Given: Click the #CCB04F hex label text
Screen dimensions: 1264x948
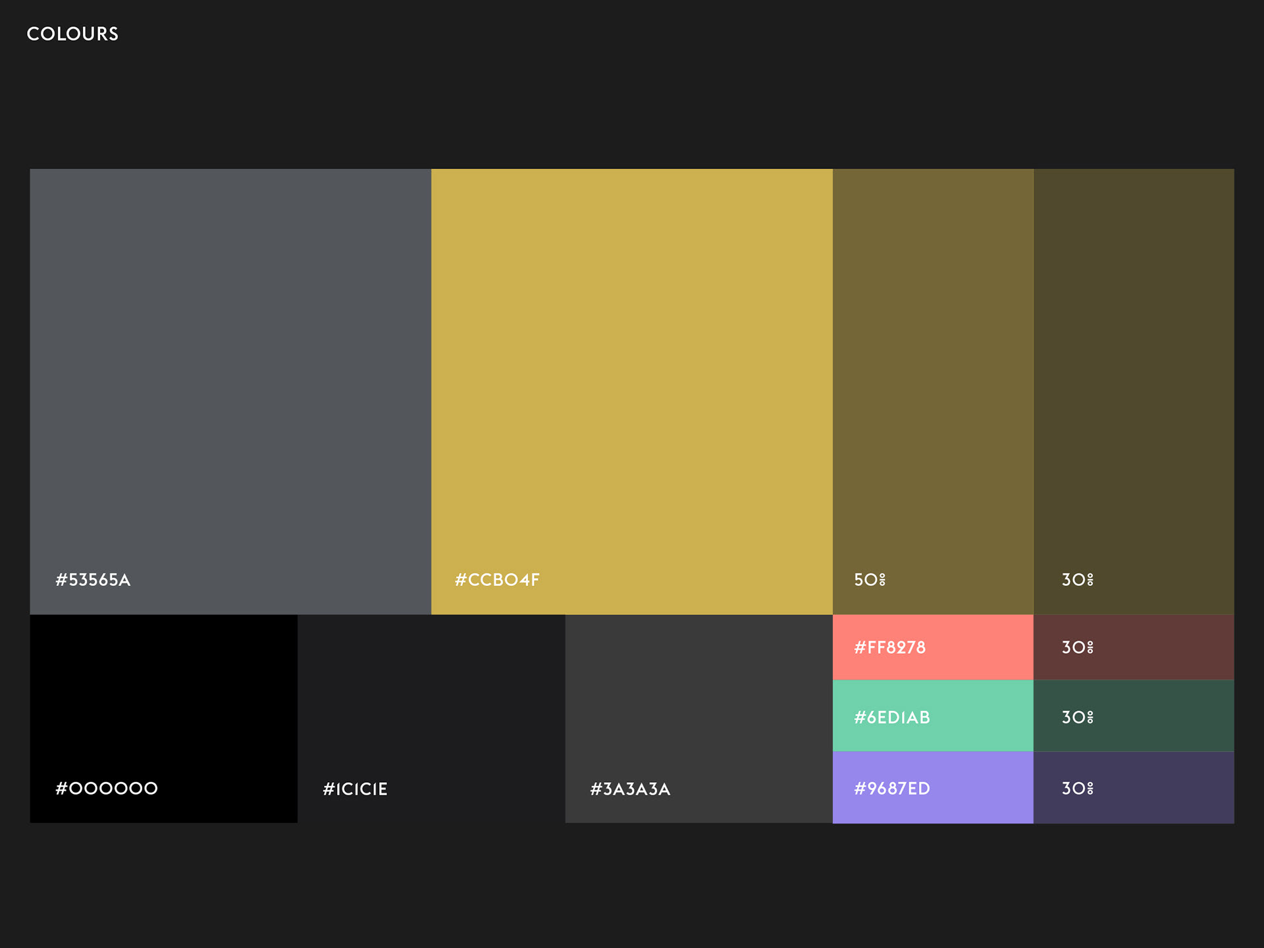Looking at the screenshot, I should point(497,580).
